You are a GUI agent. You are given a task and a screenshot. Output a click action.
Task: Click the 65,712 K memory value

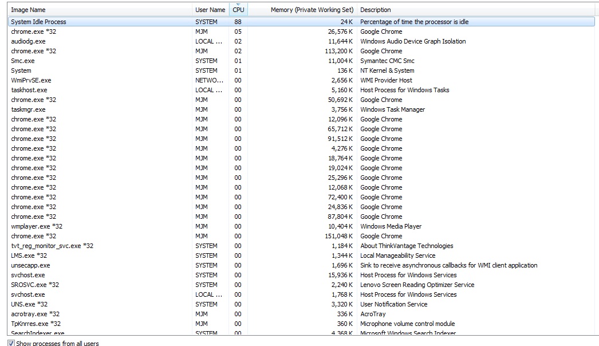point(340,129)
